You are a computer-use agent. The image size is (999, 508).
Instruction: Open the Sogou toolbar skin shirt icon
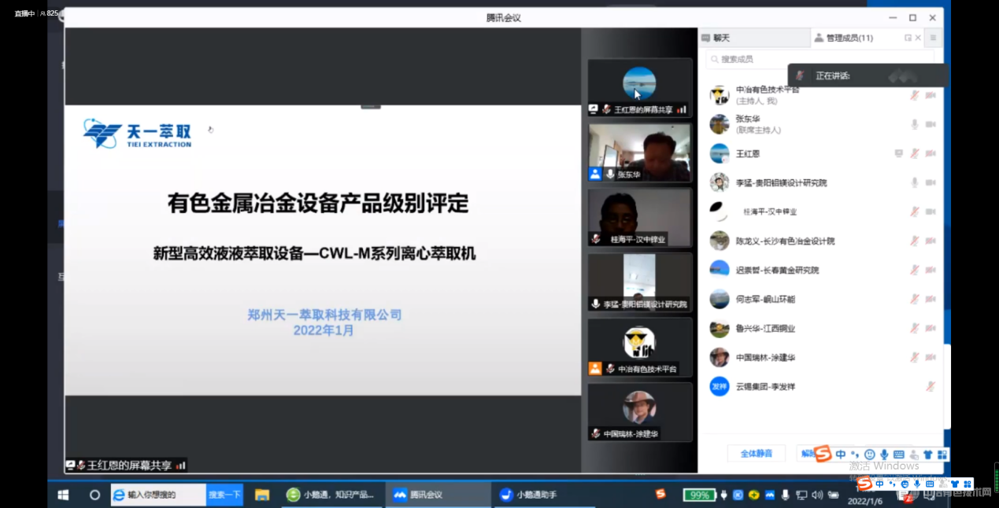coord(927,455)
